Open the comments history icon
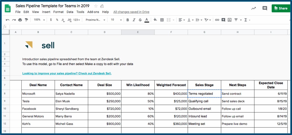 (x=265, y=8)
